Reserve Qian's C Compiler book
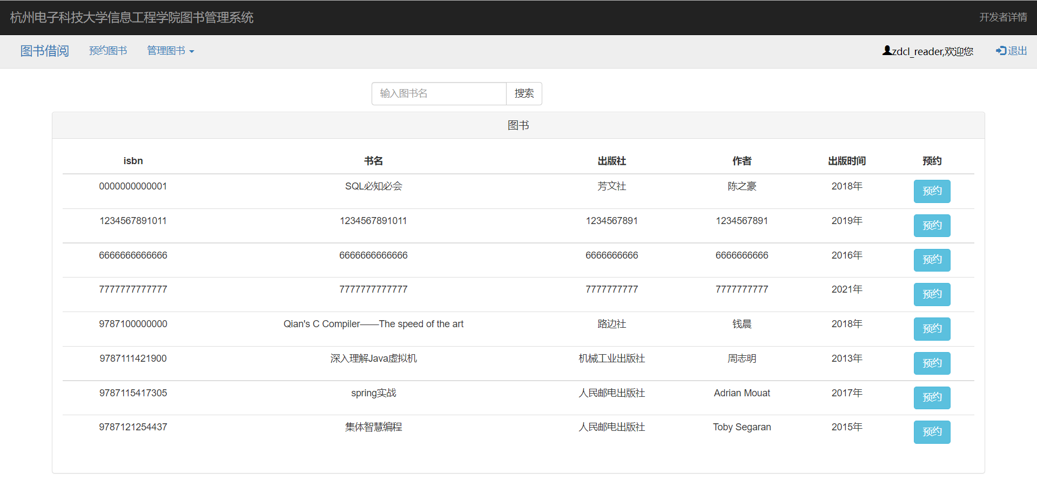This screenshot has height=487, width=1037. 932,329
